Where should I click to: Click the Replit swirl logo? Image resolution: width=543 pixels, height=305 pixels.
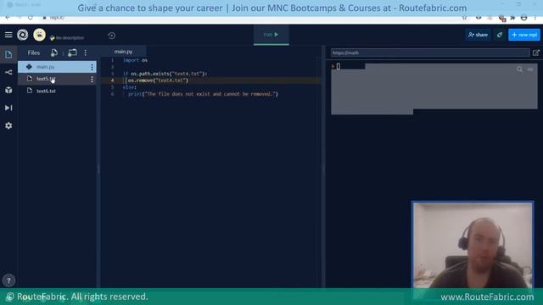pos(23,35)
